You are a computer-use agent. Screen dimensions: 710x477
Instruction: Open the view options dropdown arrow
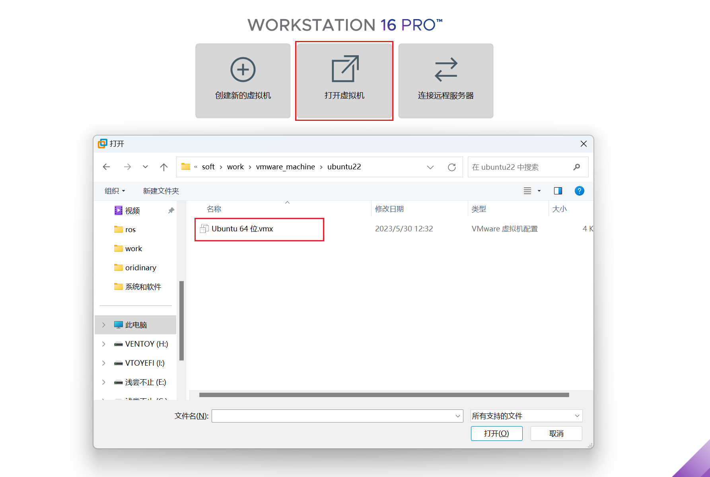click(539, 191)
